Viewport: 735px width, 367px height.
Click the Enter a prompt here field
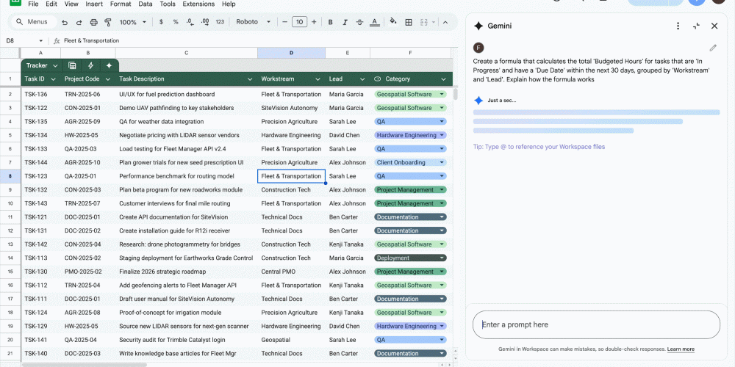click(x=595, y=324)
